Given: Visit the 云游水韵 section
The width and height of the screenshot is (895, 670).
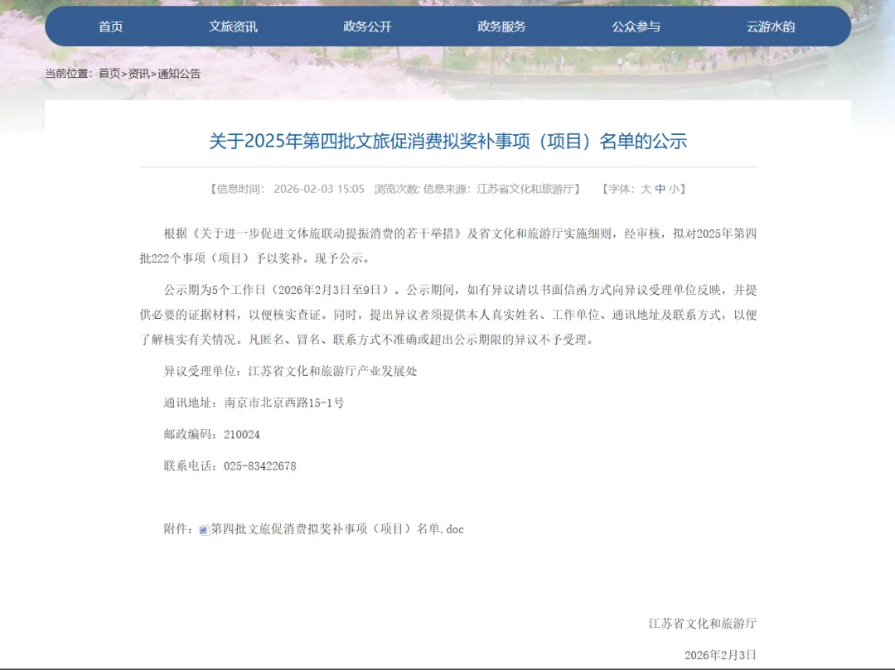Looking at the screenshot, I should [771, 27].
